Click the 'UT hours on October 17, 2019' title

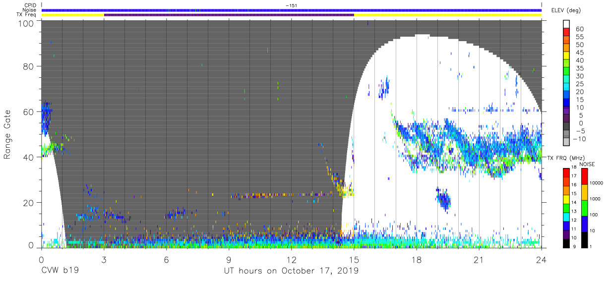tap(292, 271)
